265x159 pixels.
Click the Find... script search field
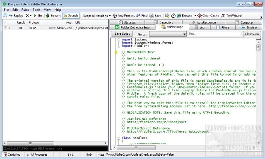[x=214, y=34]
